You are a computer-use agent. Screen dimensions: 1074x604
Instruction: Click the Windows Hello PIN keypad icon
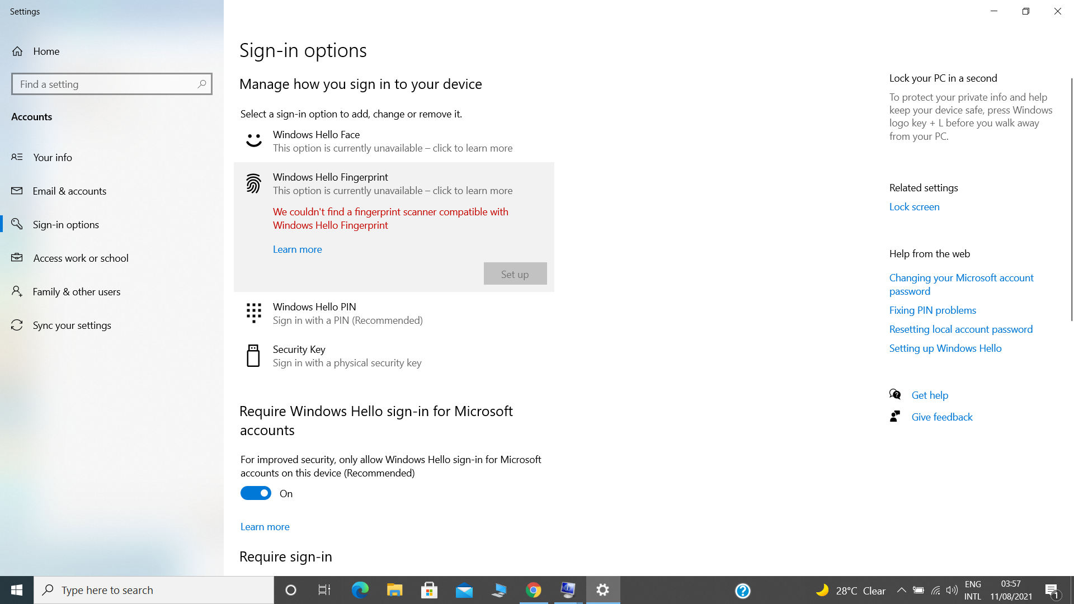(x=253, y=313)
